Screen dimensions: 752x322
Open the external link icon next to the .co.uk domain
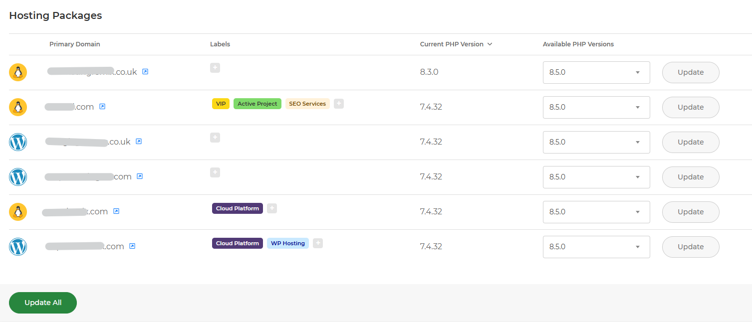pyautogui.click(x=145, y=71)
